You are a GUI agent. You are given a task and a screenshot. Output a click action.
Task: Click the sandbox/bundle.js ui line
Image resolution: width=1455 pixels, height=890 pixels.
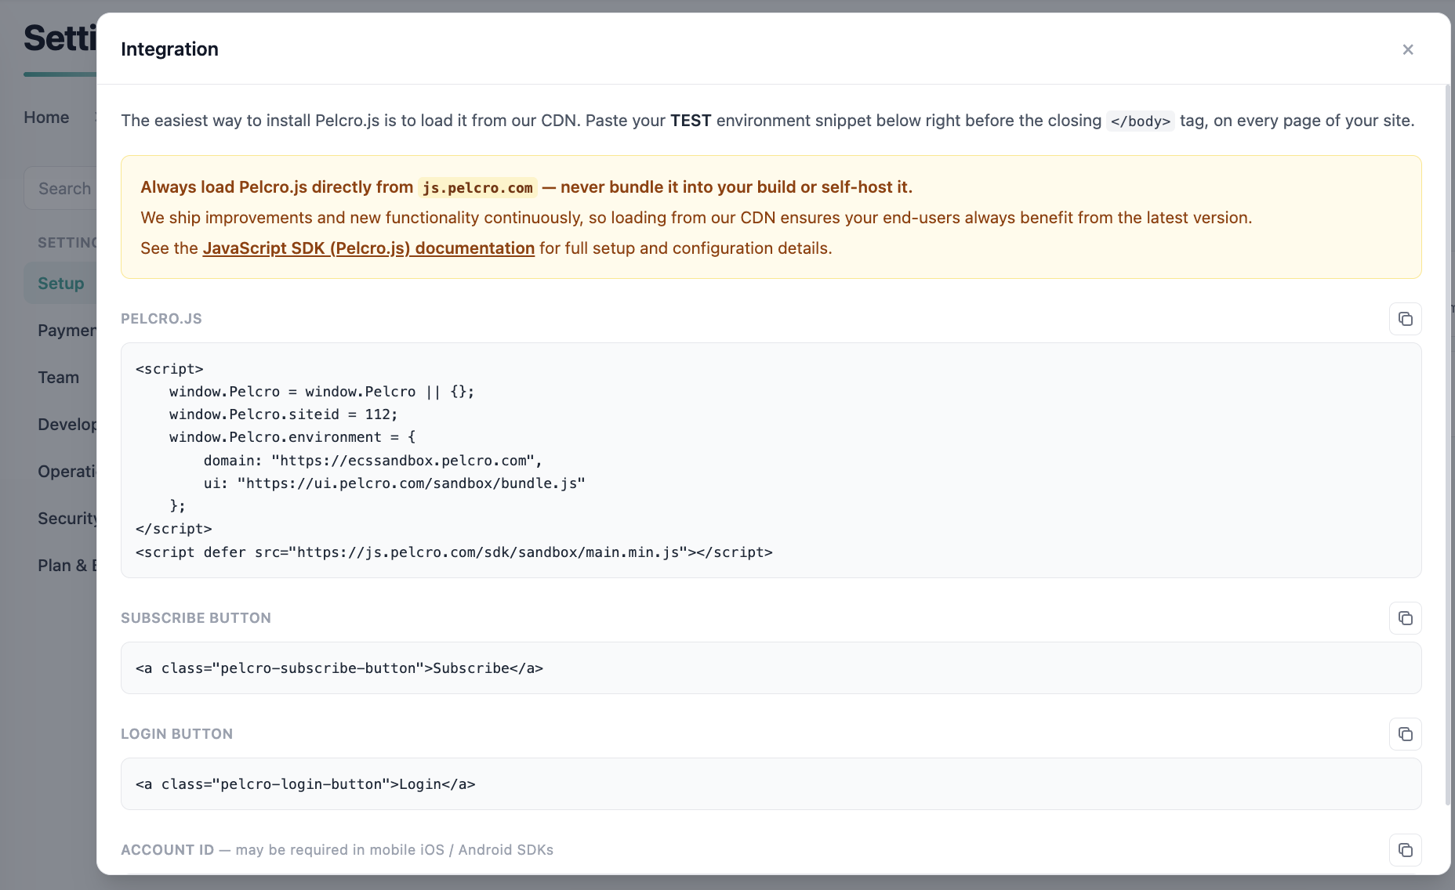coord(394,483)
